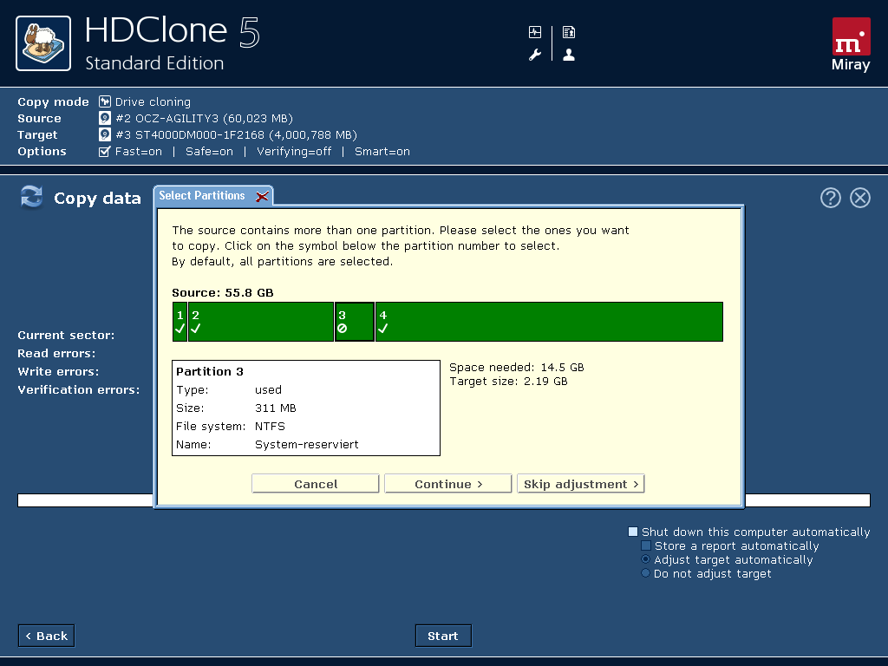
Task: Click the Drive cloning mode text
Action: click(153, 102)
